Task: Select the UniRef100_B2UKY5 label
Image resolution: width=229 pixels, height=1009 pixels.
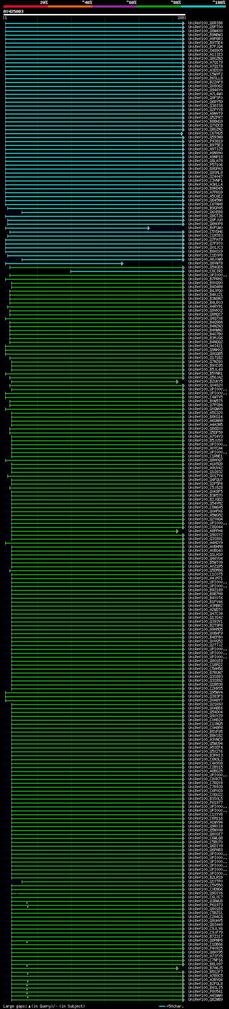Action: click(205, 382)
